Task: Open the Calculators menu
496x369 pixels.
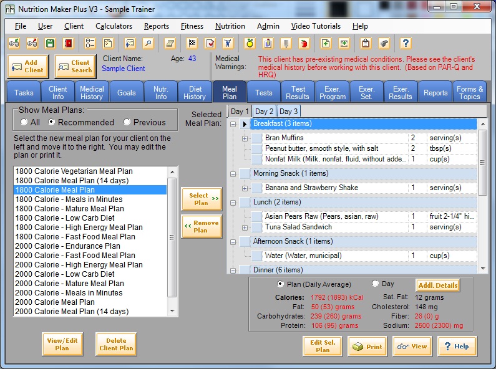Action: [x=114, y=26]
